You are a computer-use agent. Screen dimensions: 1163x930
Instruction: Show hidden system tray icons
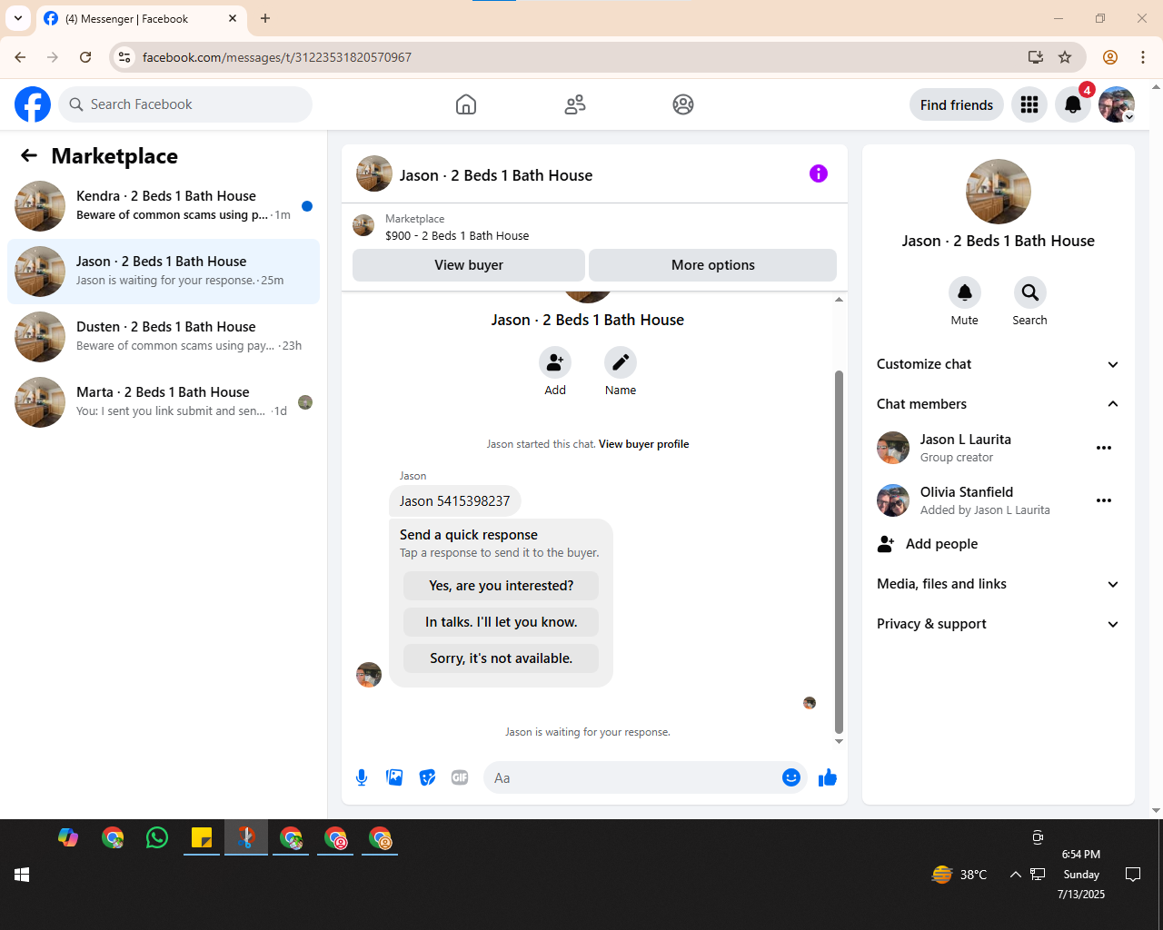point(1015,875)
